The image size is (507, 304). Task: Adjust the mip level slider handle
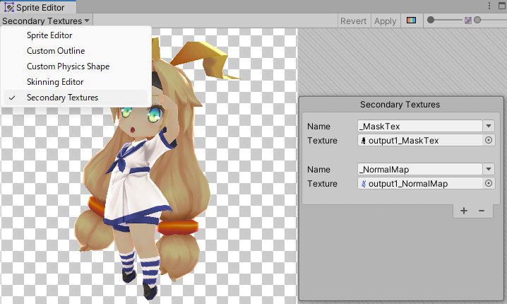[x=477, y=20]
